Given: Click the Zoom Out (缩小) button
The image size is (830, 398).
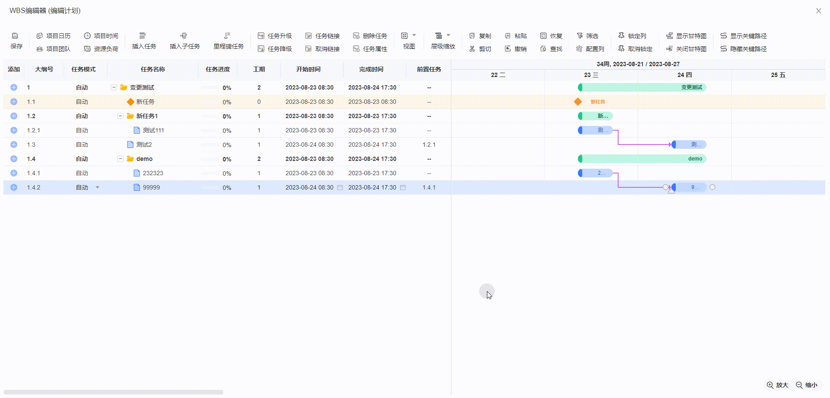Looking at the screenshot, I should (807, 385).
